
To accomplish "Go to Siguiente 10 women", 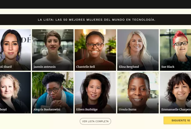I will coord(177,120).
